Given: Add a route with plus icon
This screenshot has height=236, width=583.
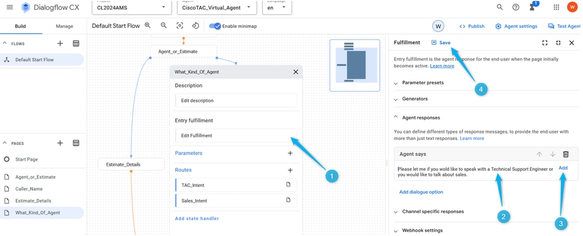Looking at the screenshot, I should [x=290, y=170].
